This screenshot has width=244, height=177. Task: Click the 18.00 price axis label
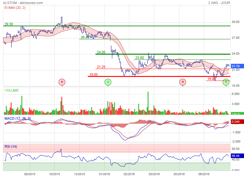coord(235,86)
